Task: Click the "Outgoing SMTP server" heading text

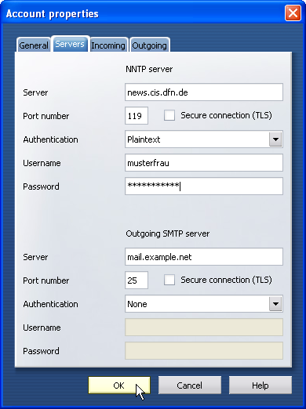Action: [168, 233]
